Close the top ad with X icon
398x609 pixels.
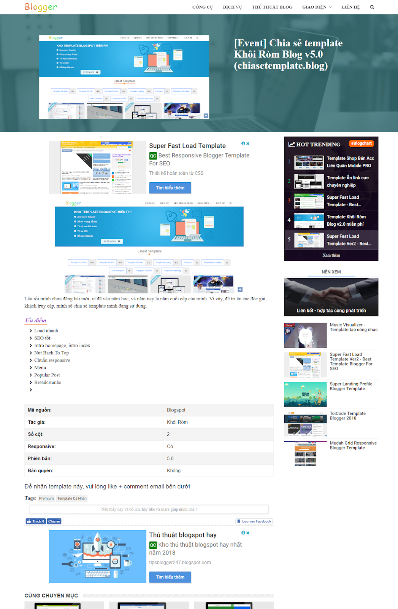(248, 143)
